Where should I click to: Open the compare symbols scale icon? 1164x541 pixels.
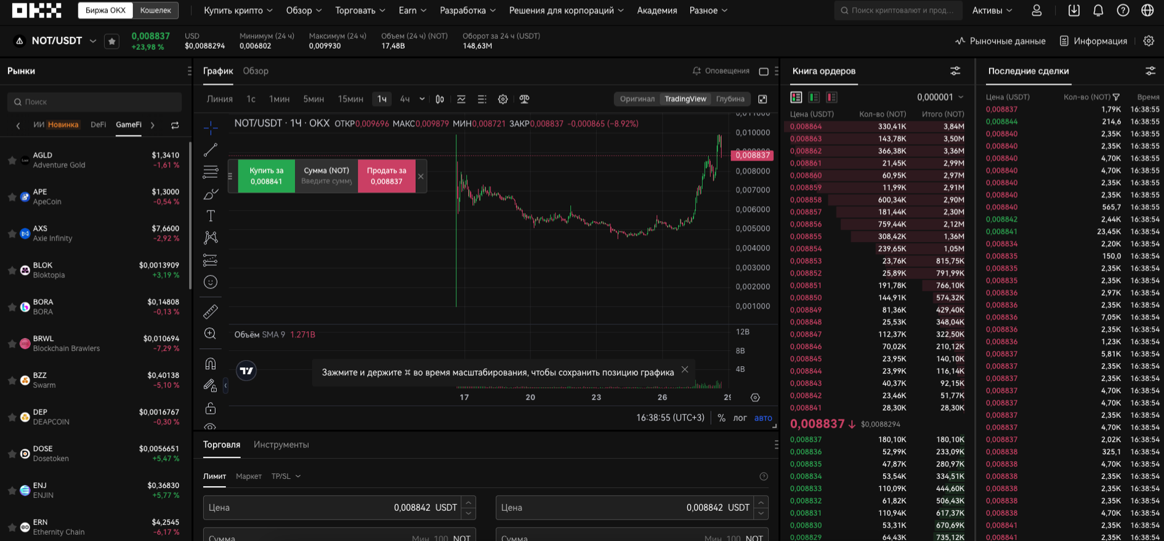(525, 99)
